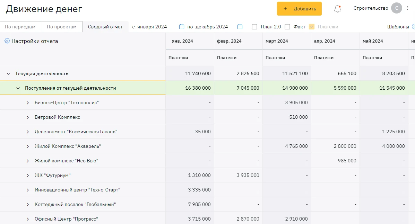This screenshot has width=415, height=224.
Task: Open the Шаблоны templates link
Action: pos(398,27)
